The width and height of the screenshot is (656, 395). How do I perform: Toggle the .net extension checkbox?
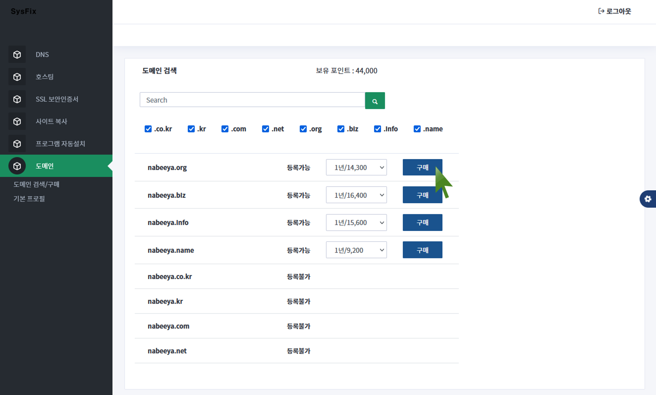point(265,129)
